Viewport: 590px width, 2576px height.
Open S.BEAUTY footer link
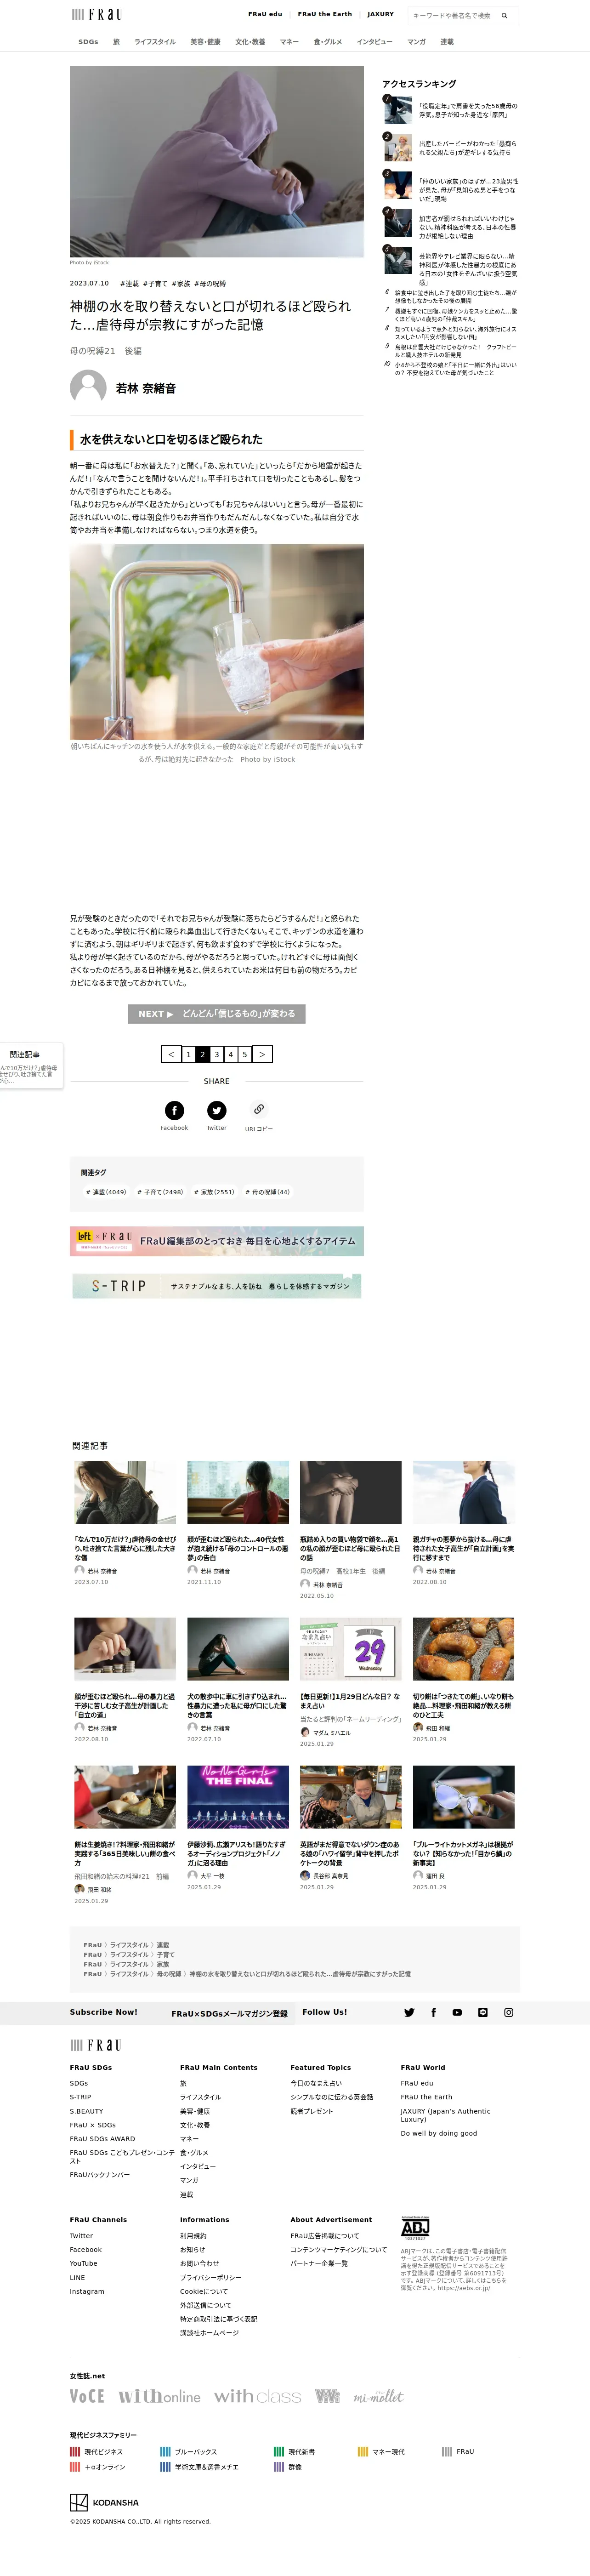click(x=86, y=2111)
